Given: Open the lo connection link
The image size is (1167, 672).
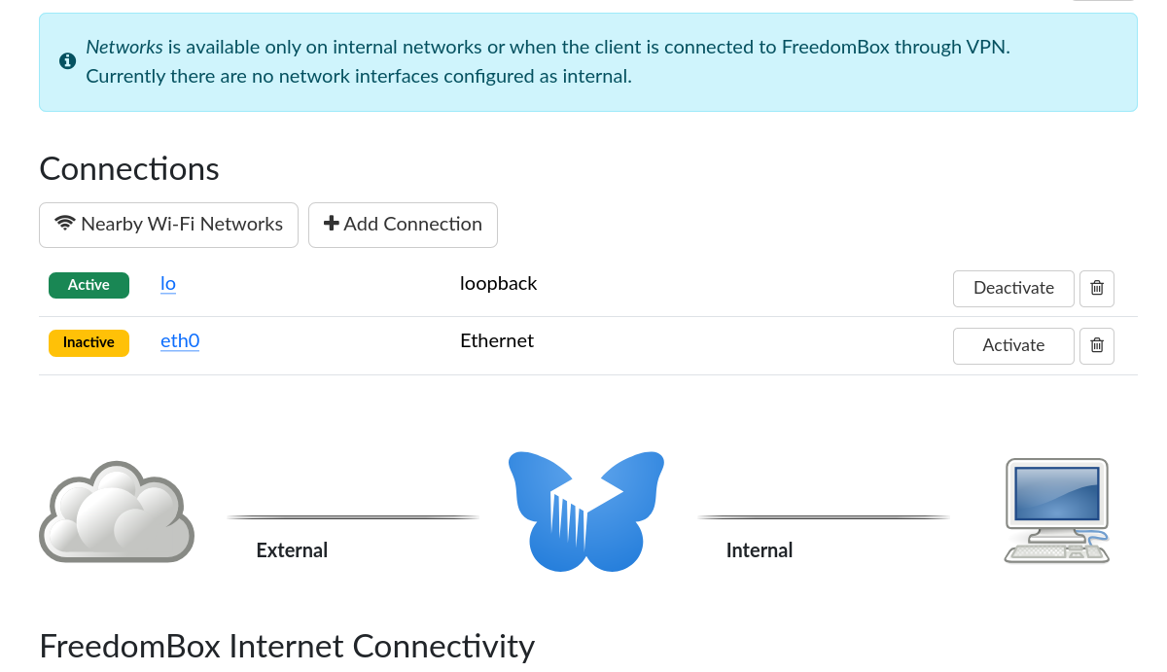Looking at the screenshot, I should [x=168, y=284].
